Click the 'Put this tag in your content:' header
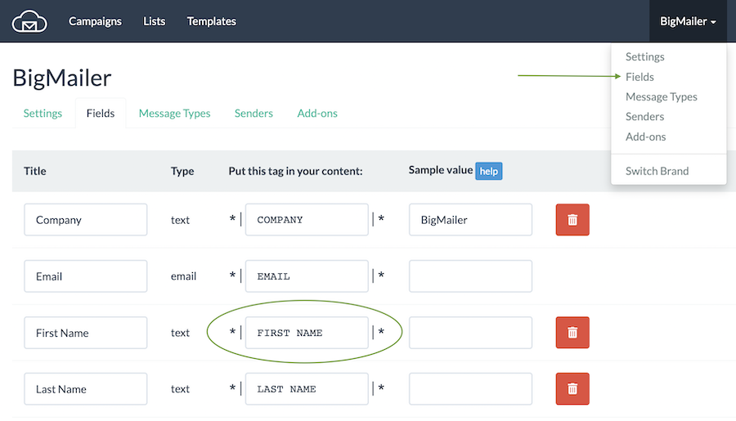The height and width of the screenshot is (421, 736). pos(295,172)
